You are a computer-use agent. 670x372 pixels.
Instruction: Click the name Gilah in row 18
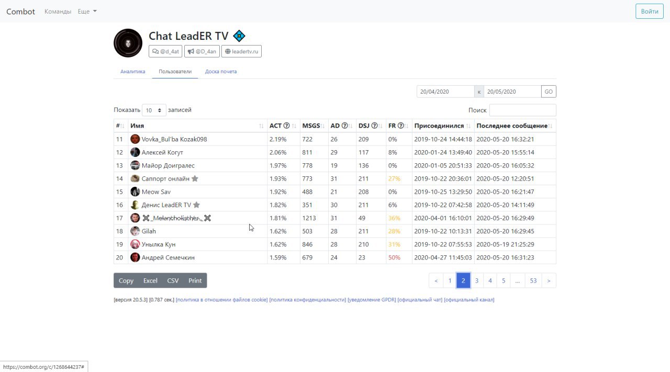(x=149, y=231)
